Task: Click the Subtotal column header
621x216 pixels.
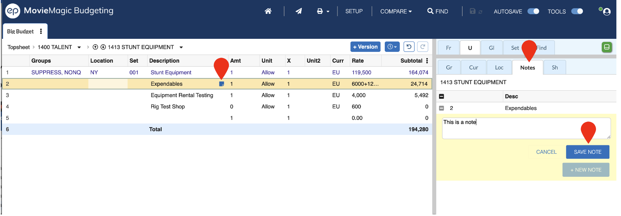Action: pos(411,61)
